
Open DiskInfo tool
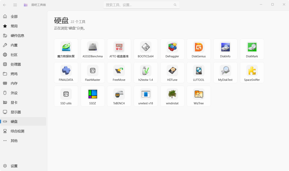click(x=225, y=49)
